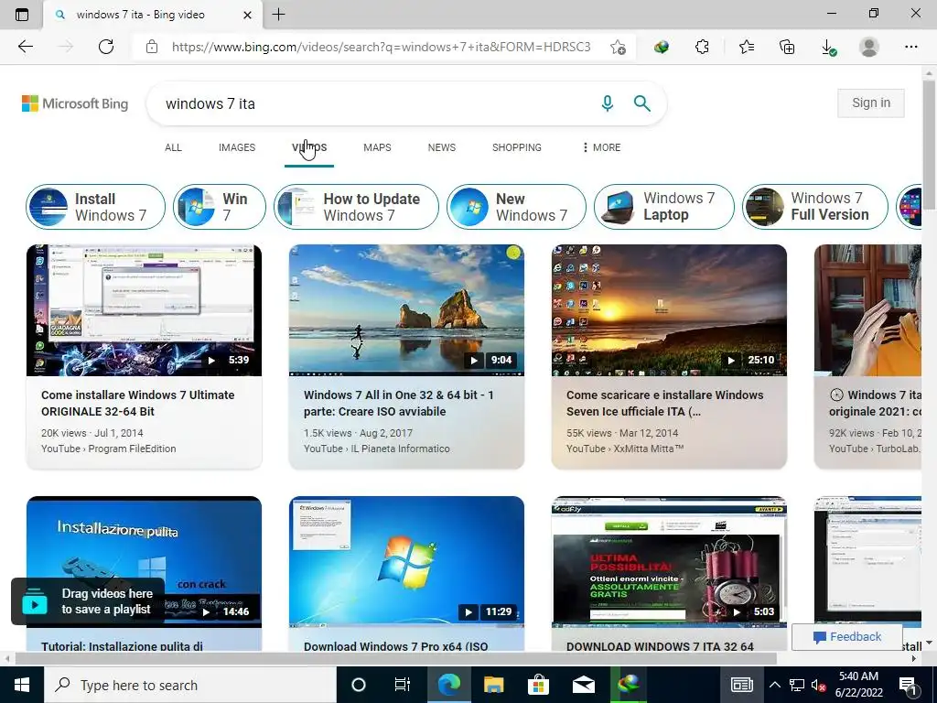Screen dimensions: 937x703
Task: Open the 5:39 Windows 7 Ultimate video thumbnail
Action: (x=144, y=310)
